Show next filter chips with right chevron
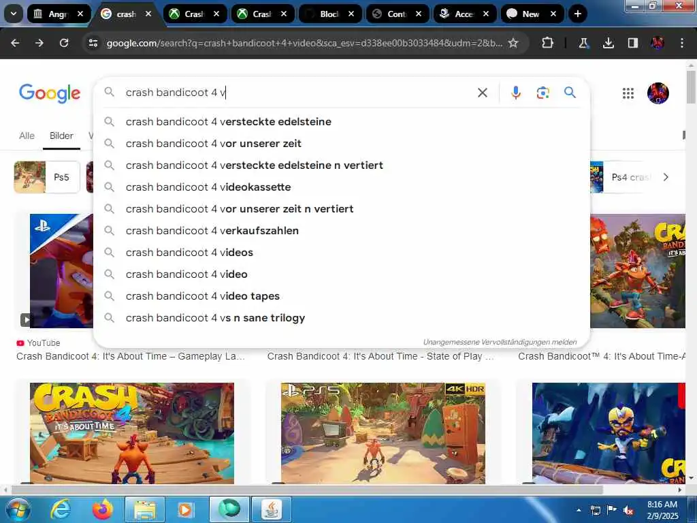The height and width of the screenshot is (523, 697). 666,177
